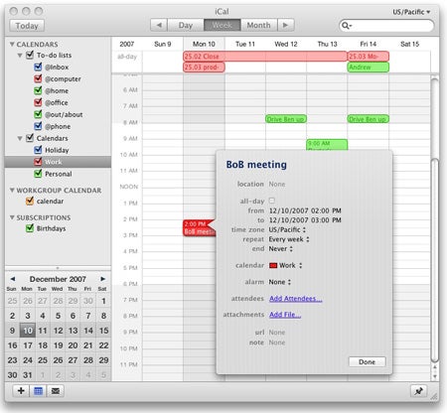Uncheck the @inbox to-do list
Screen dimensions: 447x413
[x=38, y=67]
